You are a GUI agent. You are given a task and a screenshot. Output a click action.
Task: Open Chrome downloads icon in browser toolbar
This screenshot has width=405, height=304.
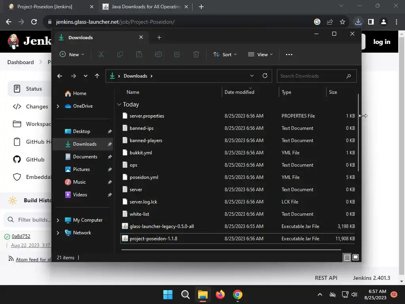(358, 22)
